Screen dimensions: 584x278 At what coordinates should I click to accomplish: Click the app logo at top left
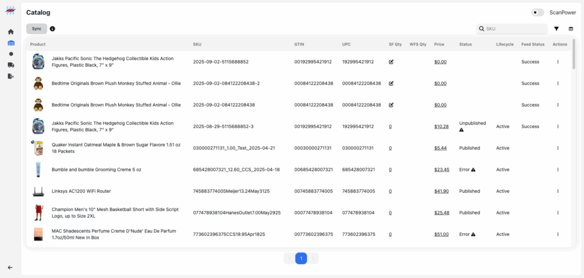(10, 10)
